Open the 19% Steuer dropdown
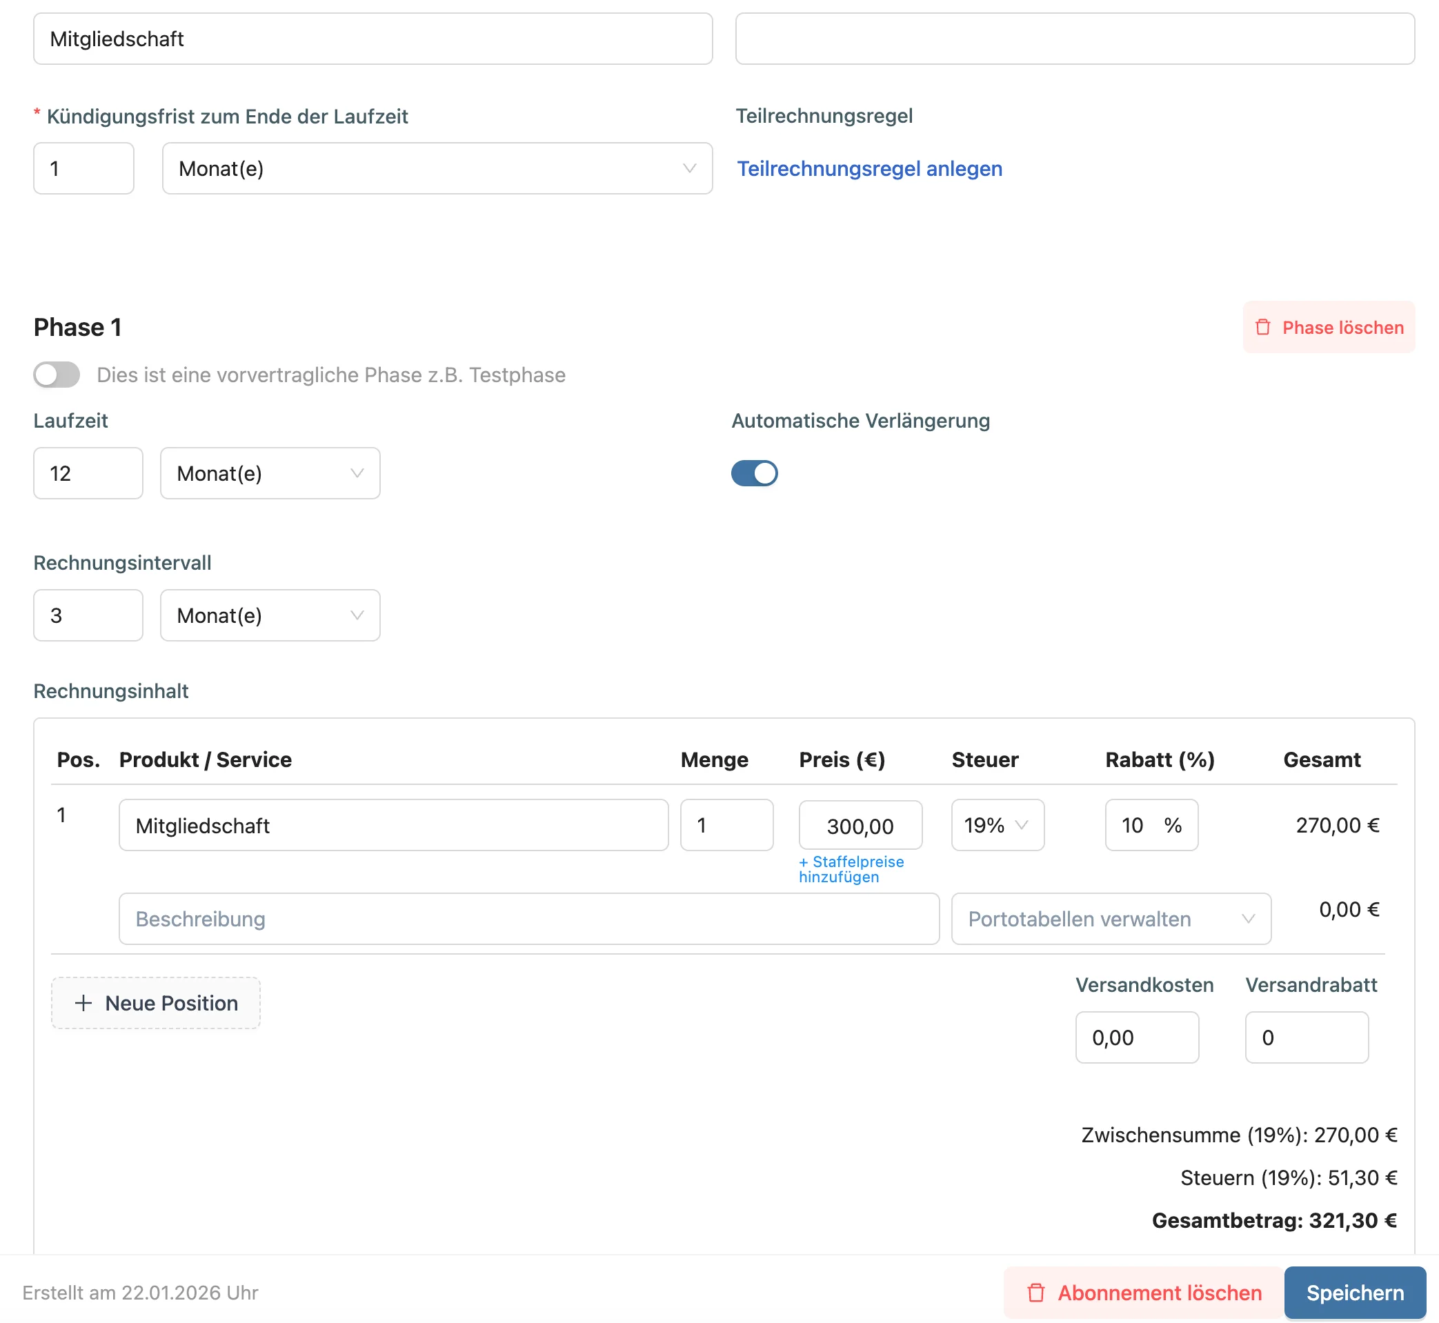 click(998, 825)
